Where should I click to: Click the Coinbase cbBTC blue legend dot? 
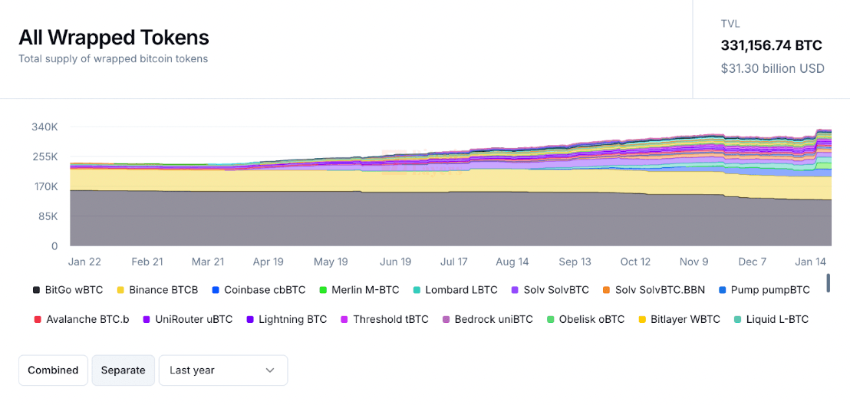click(x=216, y=290)
